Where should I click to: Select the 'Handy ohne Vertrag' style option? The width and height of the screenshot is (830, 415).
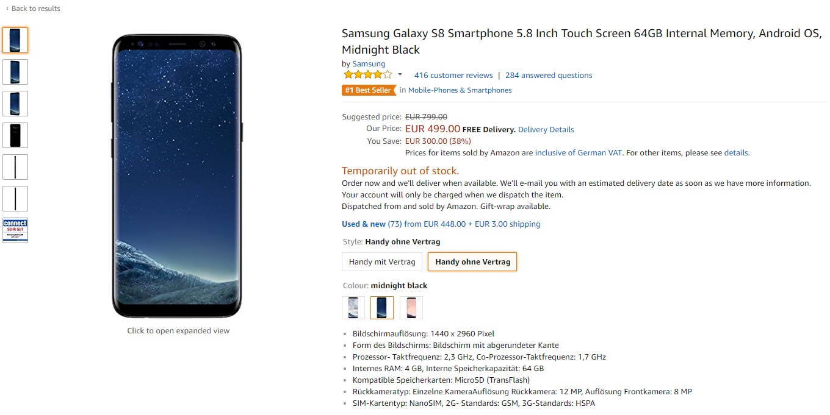click(472, 262)
